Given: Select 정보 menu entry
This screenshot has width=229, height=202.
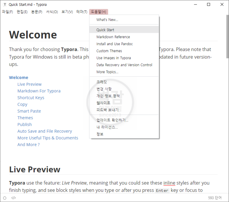Looking at the screenshot, I should [x=124, y=134].
